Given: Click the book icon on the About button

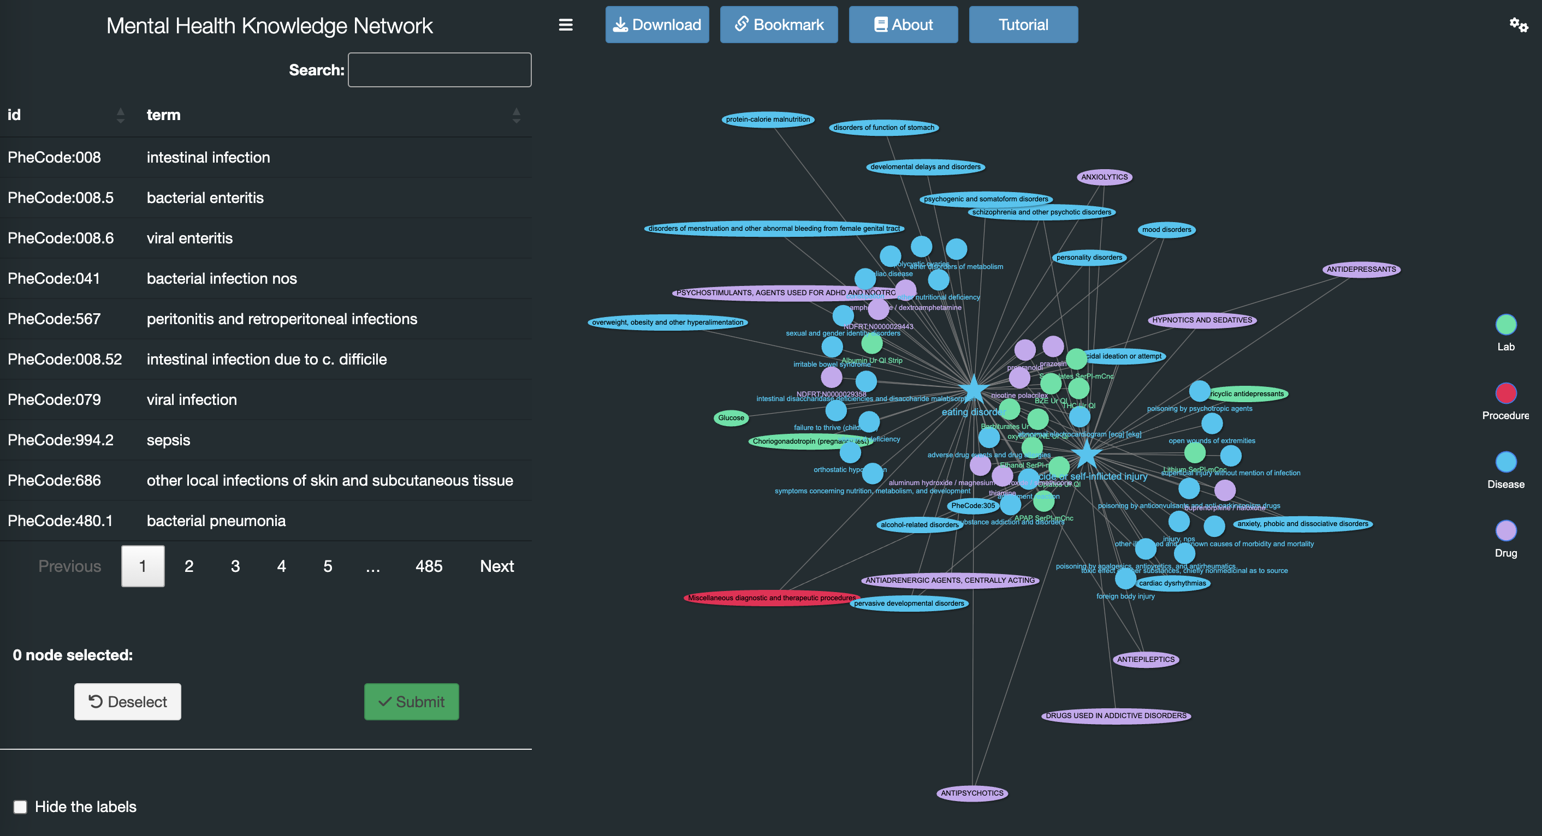Looking at the screenshot, I should [880, 24].
